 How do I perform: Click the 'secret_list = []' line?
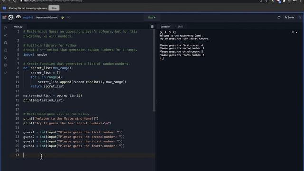click(x=46, y=73)
